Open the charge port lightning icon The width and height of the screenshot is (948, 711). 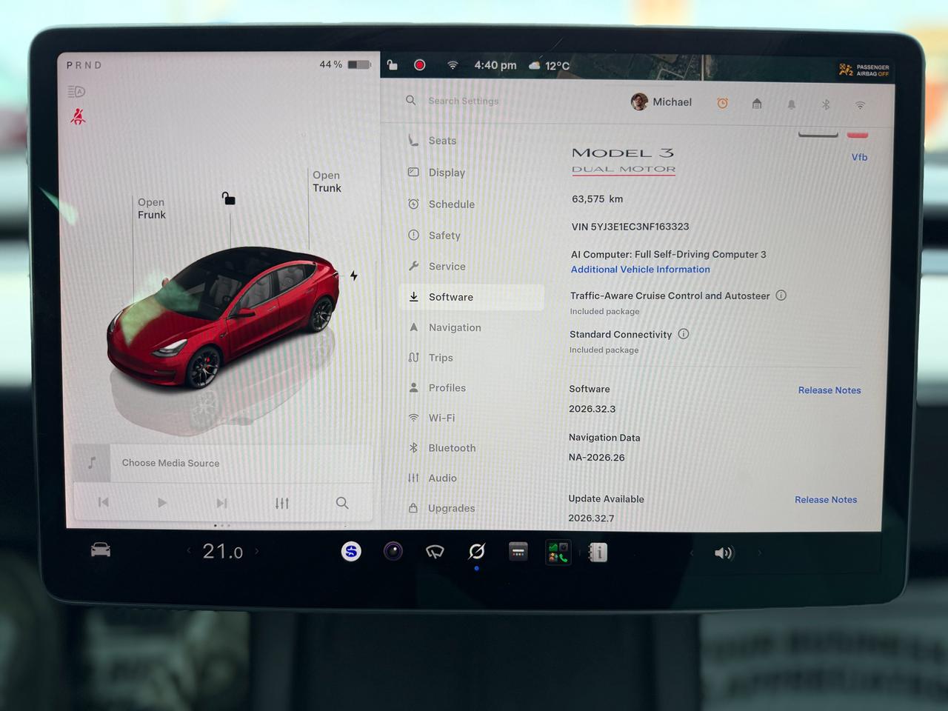tap(354, 276)
